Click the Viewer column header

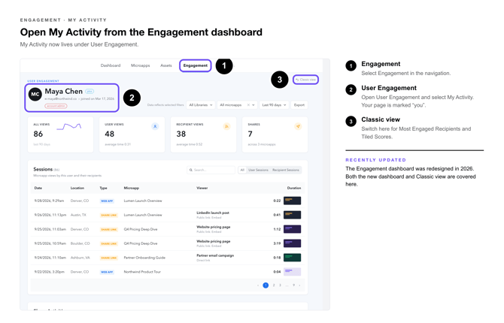point(202,188)
